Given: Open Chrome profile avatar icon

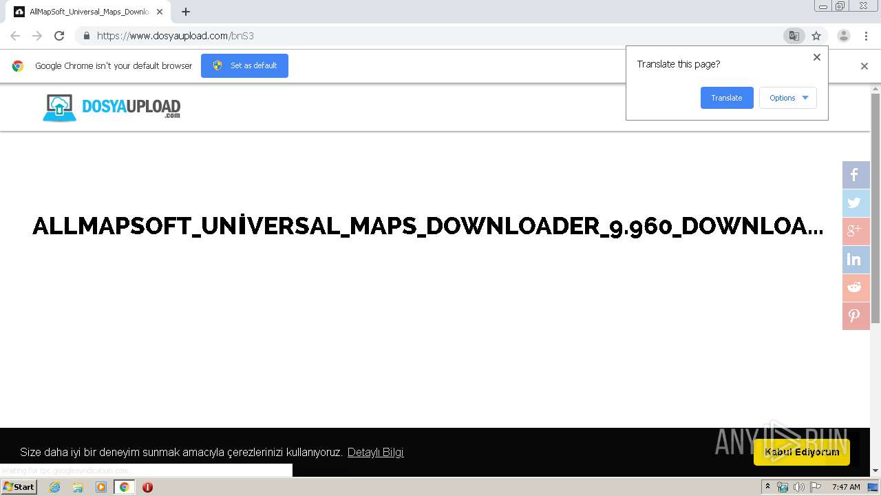Looking at the screenshot, I should tap(843, 36).
